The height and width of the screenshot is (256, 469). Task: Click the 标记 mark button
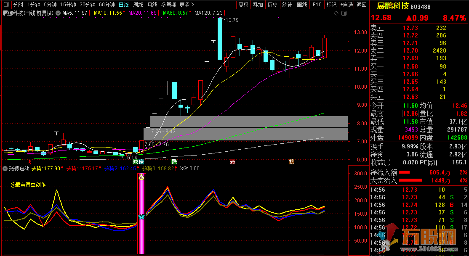coord(331,5)
